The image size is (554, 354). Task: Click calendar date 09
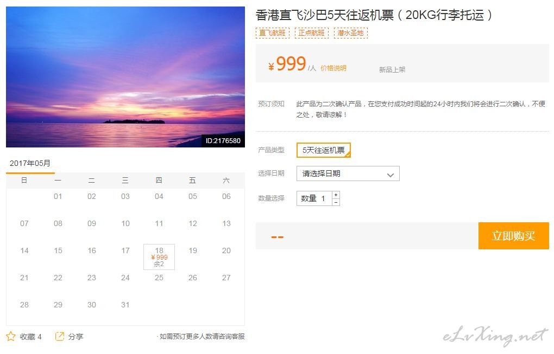[x=91, y=223]
